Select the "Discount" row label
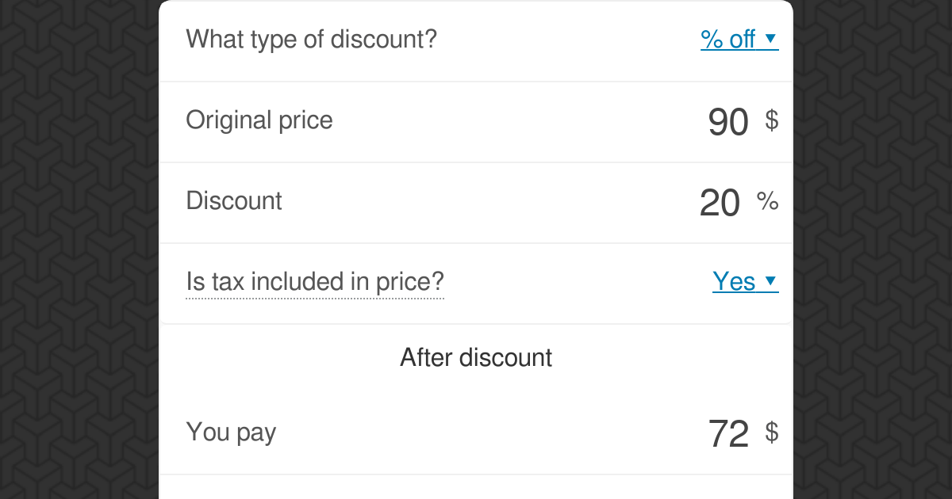Viewport: 952px width, 499px height. (x=233, y=201)
